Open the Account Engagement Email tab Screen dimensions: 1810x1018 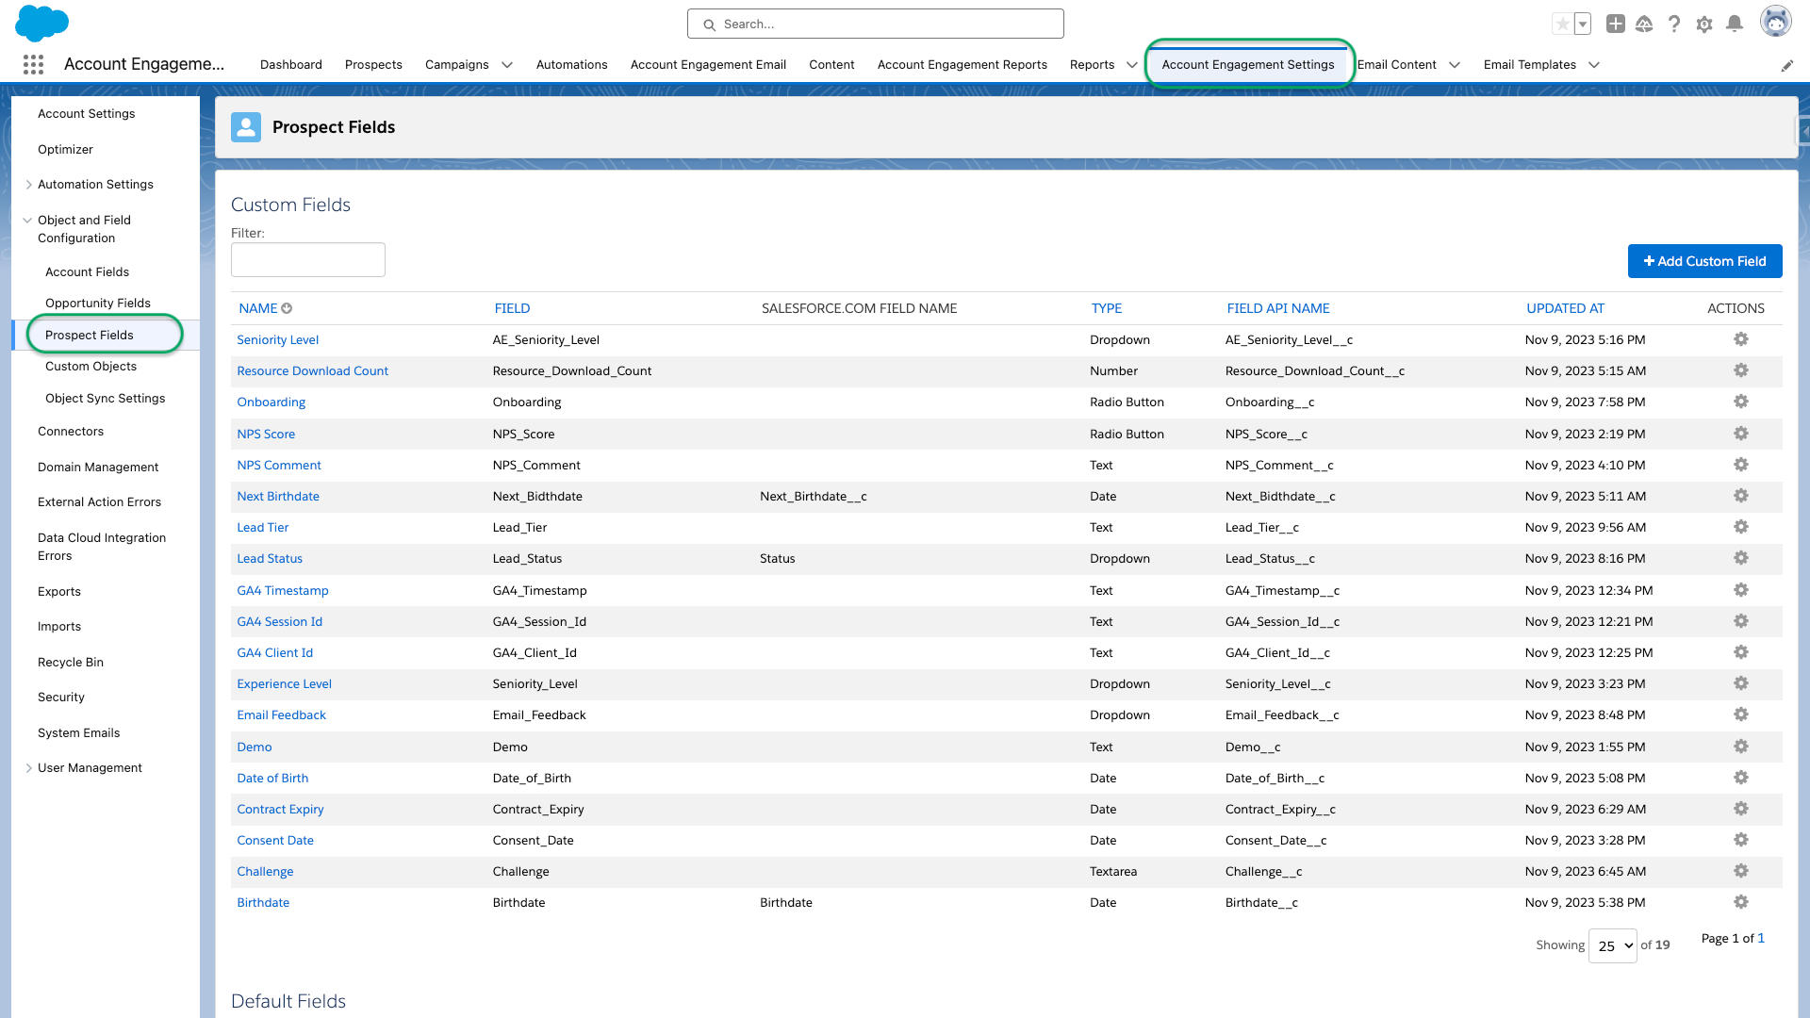708,65
